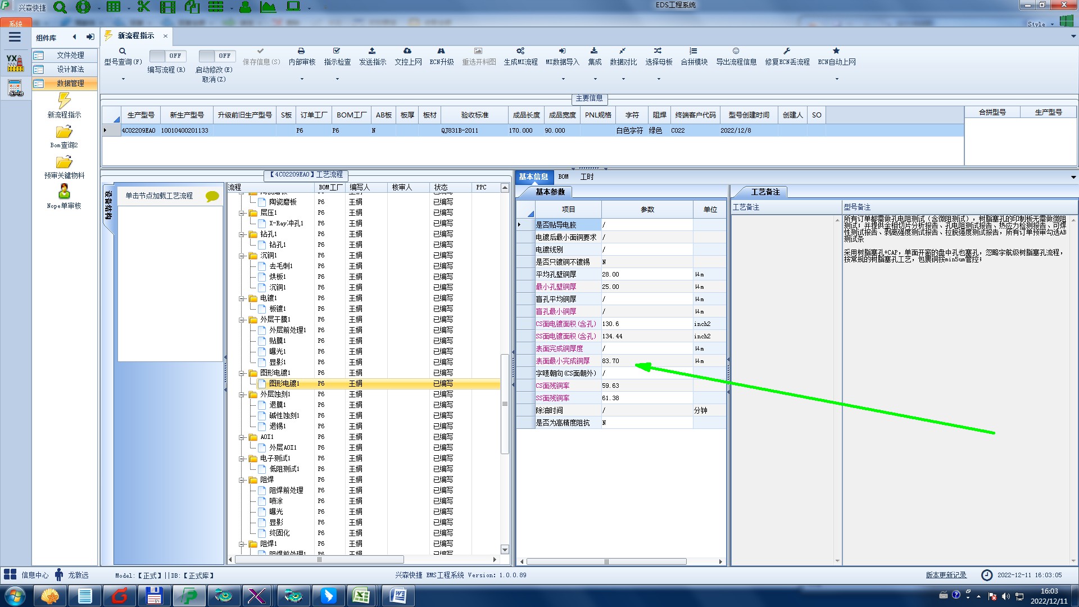
Task: Click the Nope单审核 user icon
Action: [64, 192]
